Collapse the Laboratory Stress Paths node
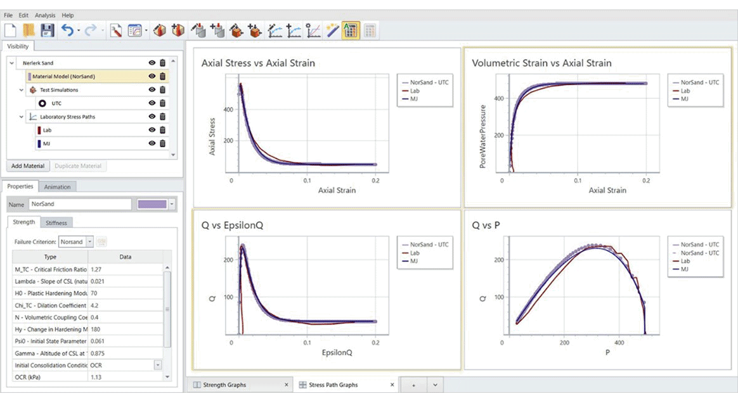The width and height of the screenshot is (738, 403). (x=21, y=117)
